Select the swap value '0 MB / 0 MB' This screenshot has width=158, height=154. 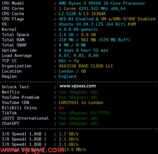72,45
